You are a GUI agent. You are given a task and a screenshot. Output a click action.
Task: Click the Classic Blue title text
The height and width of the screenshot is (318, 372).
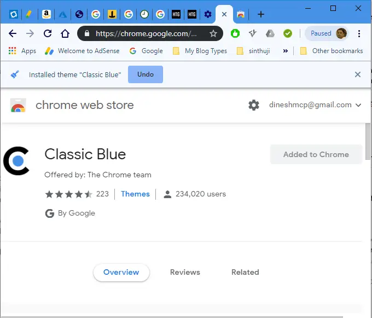pos(85,154)
